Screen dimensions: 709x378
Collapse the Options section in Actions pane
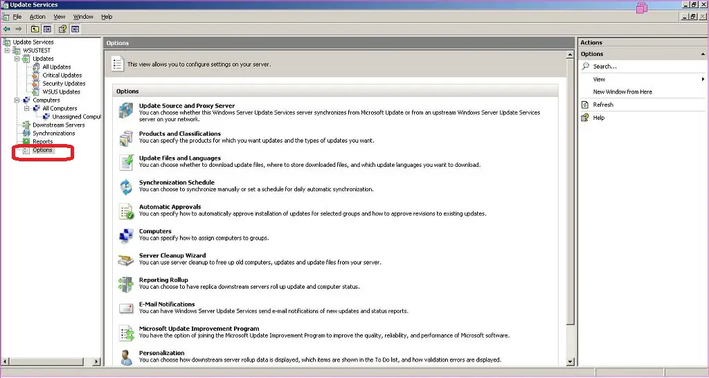[x=703, y=54]
